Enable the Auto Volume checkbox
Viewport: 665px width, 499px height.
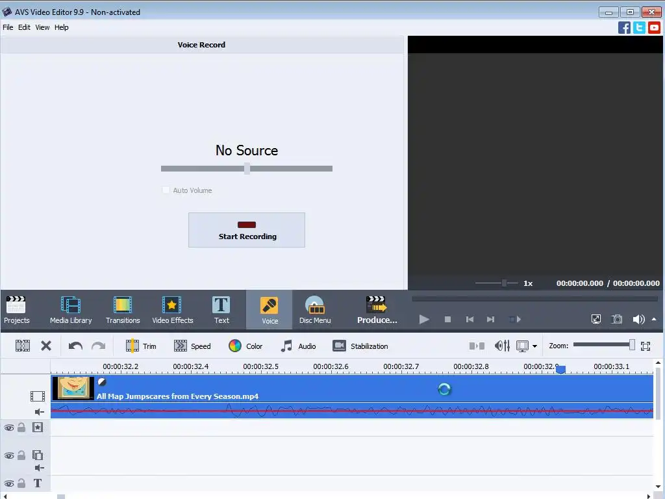pos(166,190)
